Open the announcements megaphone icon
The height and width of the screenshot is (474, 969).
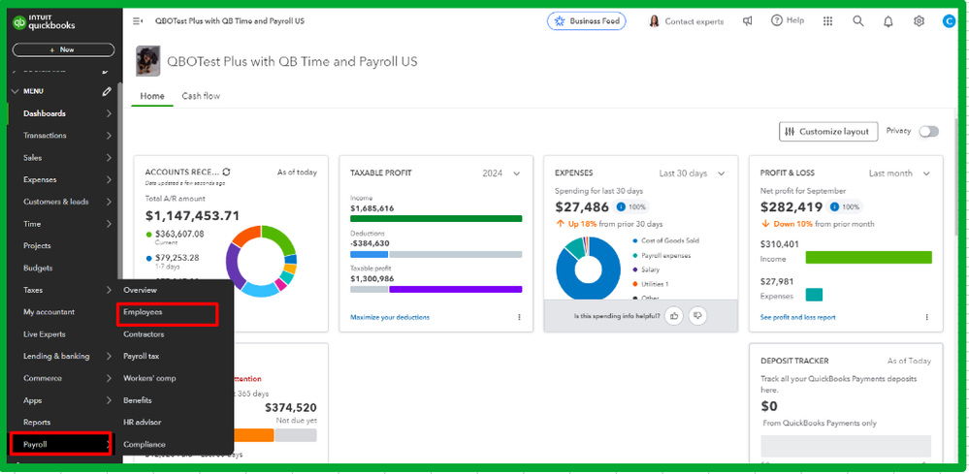coord(748,21)
